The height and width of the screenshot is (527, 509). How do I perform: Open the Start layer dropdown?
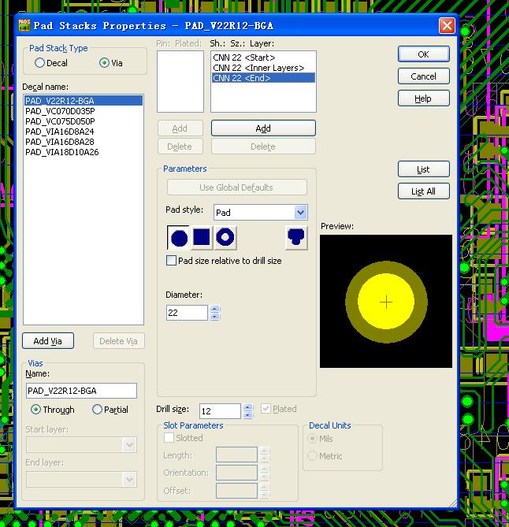tap(129, 445)
